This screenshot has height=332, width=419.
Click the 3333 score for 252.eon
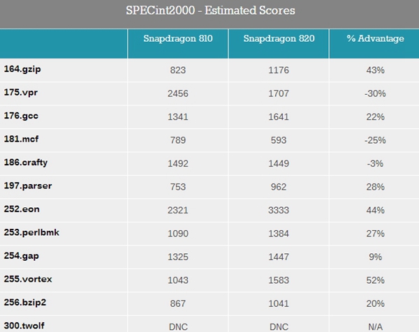point(279,210)
